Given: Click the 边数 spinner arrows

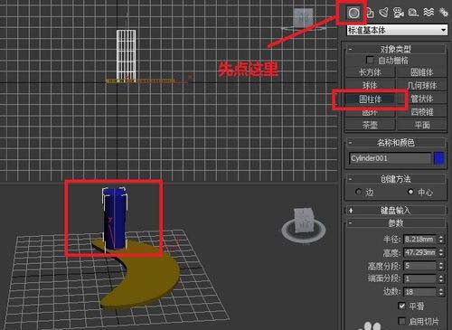Looking at the screenshot, I should tap(441, 292).
